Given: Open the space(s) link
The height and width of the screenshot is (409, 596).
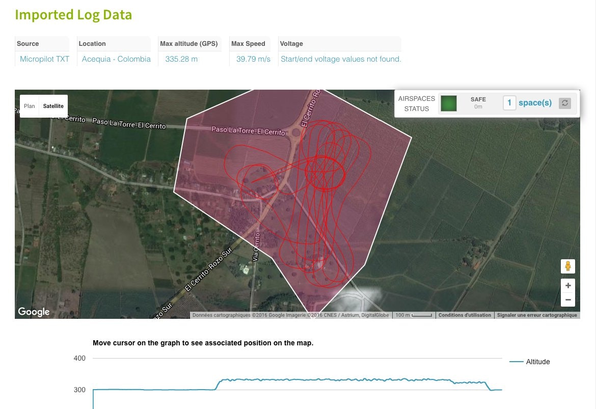Looking at the screenshot, I should coord(535,102).
